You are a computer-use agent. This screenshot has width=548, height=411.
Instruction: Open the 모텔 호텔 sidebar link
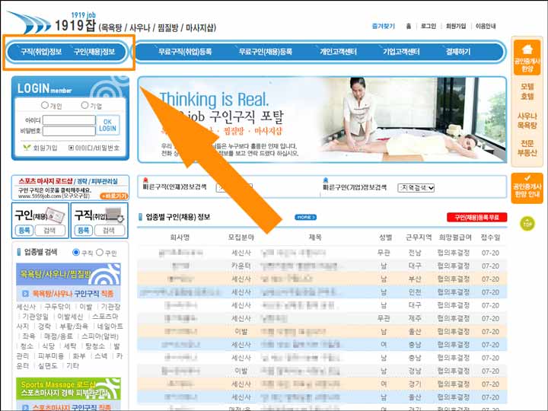coord(527,91)
